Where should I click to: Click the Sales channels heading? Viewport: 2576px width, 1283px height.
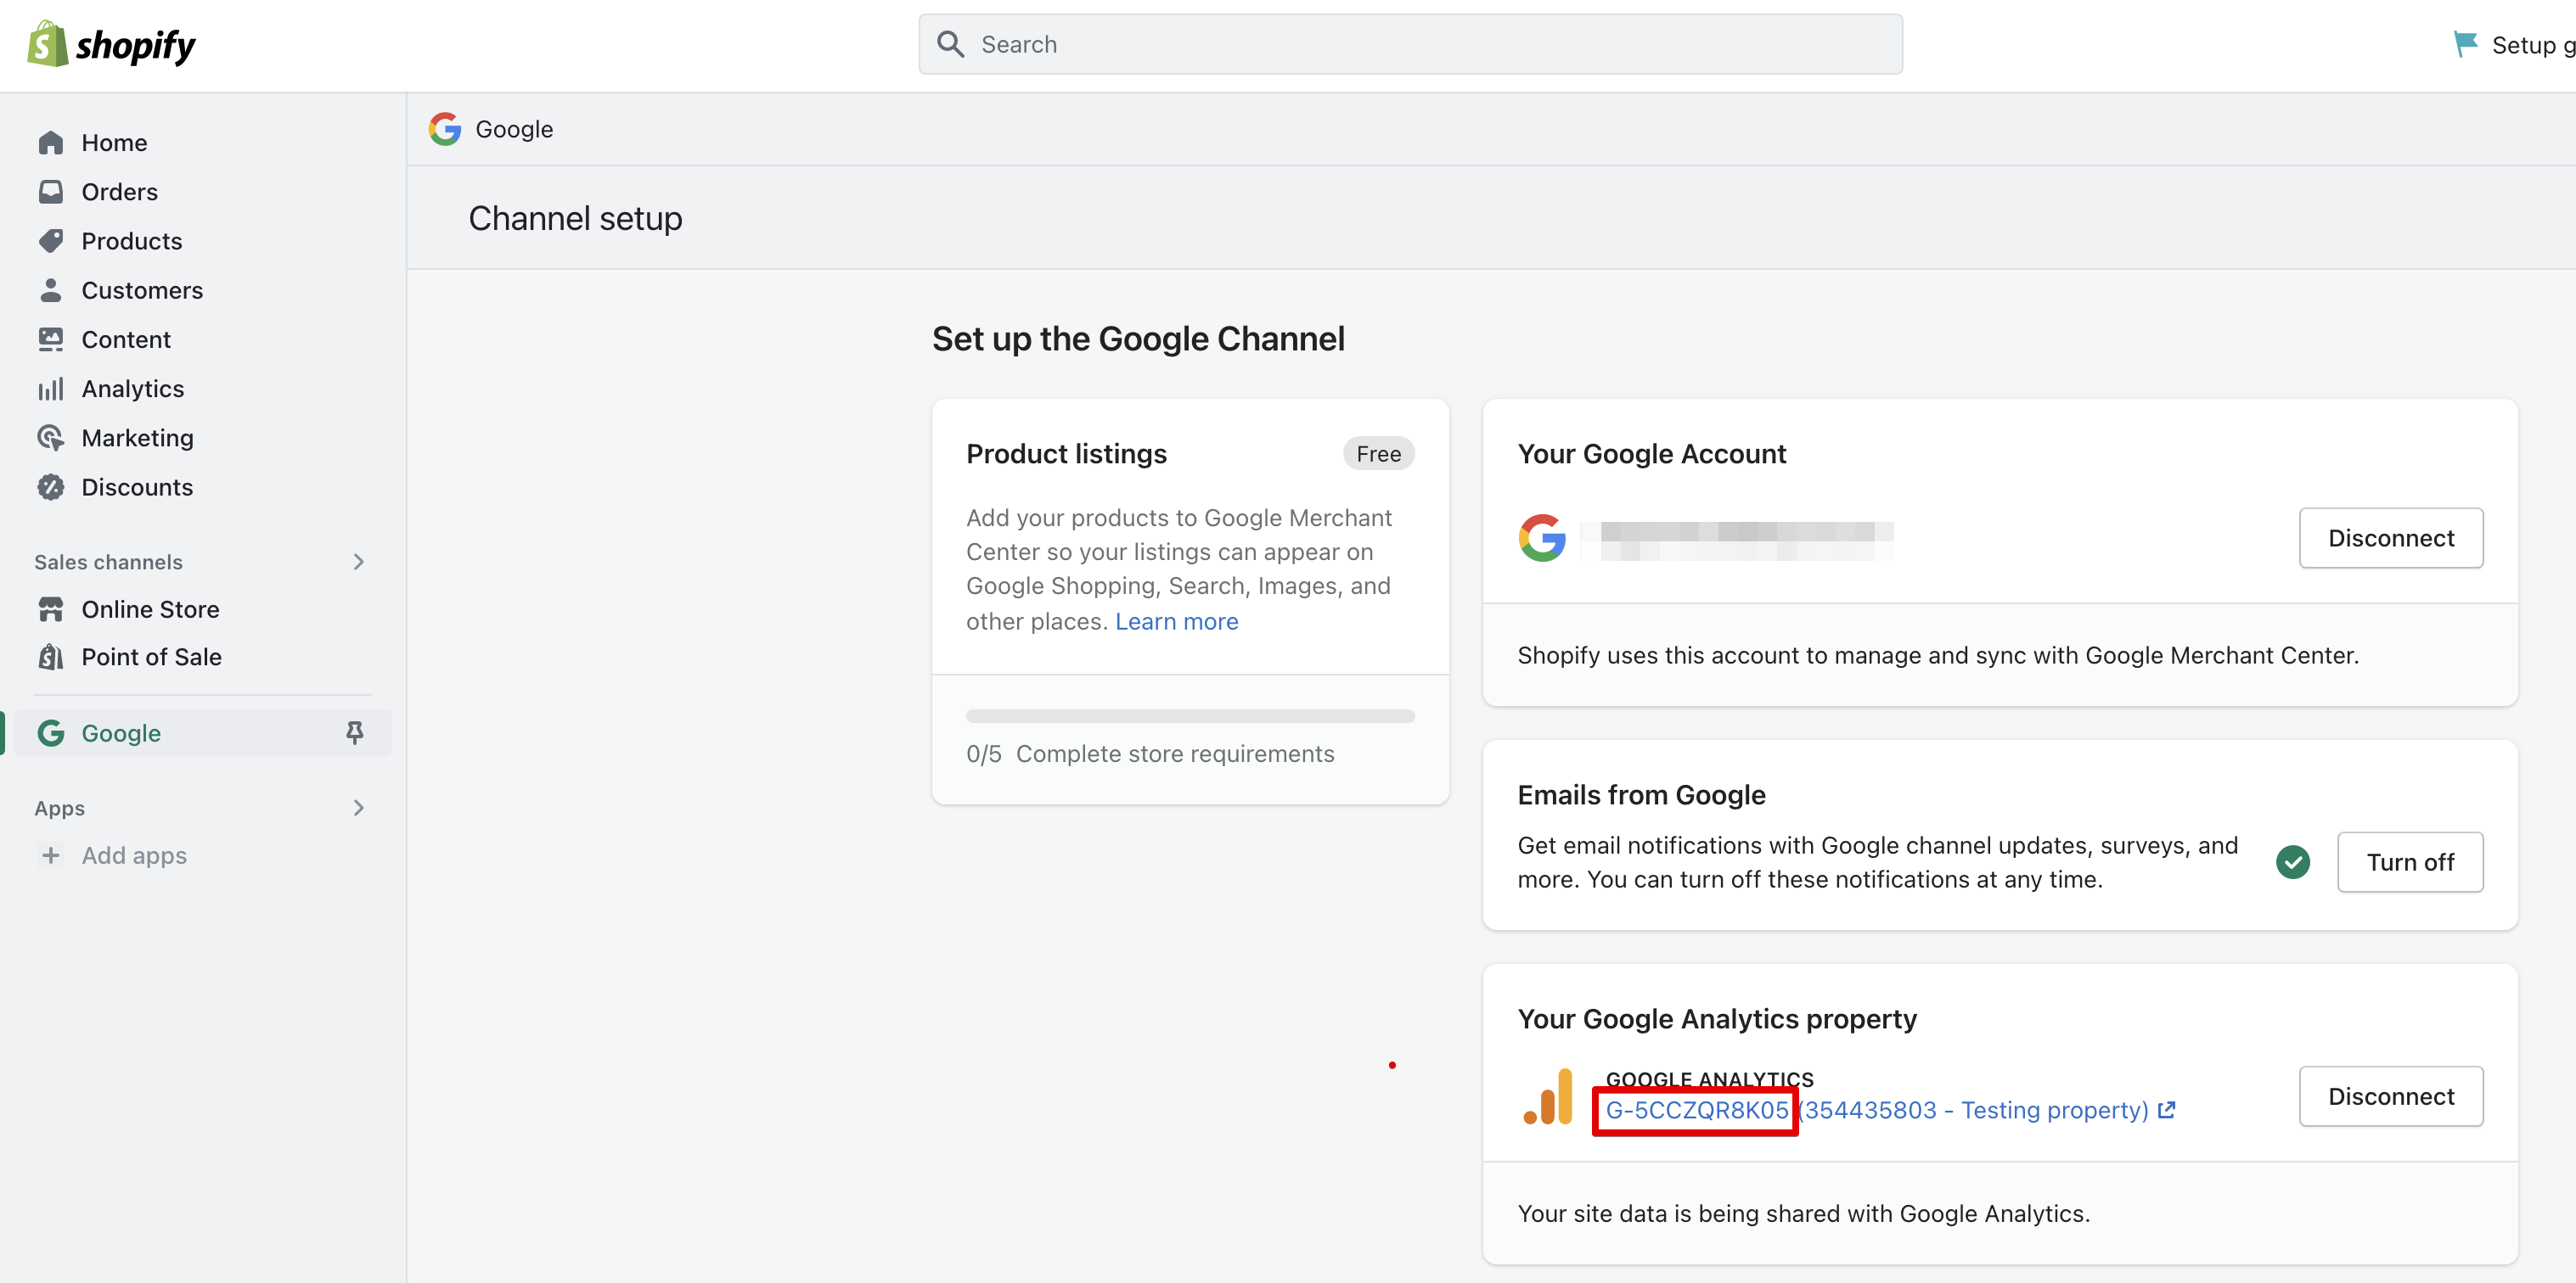pos(108,562)
